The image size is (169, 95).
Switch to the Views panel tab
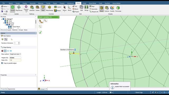coord(26,30)
